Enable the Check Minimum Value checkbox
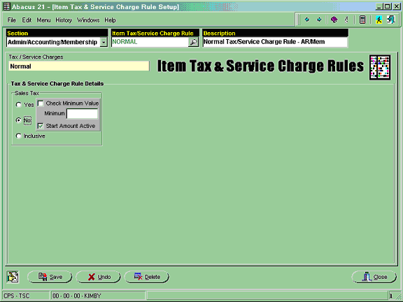The height and width of the screenshot is (302, 403). pyautogui.click(x=41, y=103)
